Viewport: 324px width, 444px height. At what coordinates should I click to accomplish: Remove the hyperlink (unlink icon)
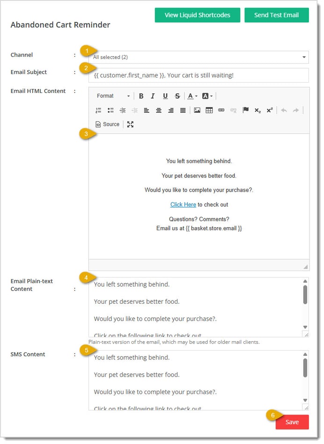(x=234, y=110)
